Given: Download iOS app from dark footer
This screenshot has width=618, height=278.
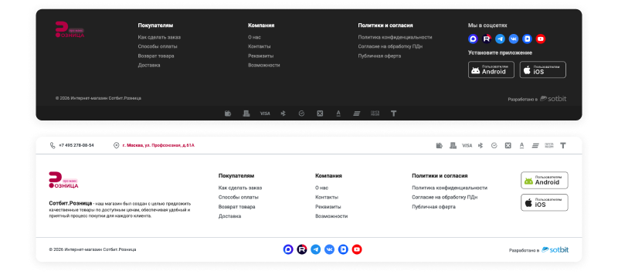Looking at the screenshot, I should coord(543,69).
